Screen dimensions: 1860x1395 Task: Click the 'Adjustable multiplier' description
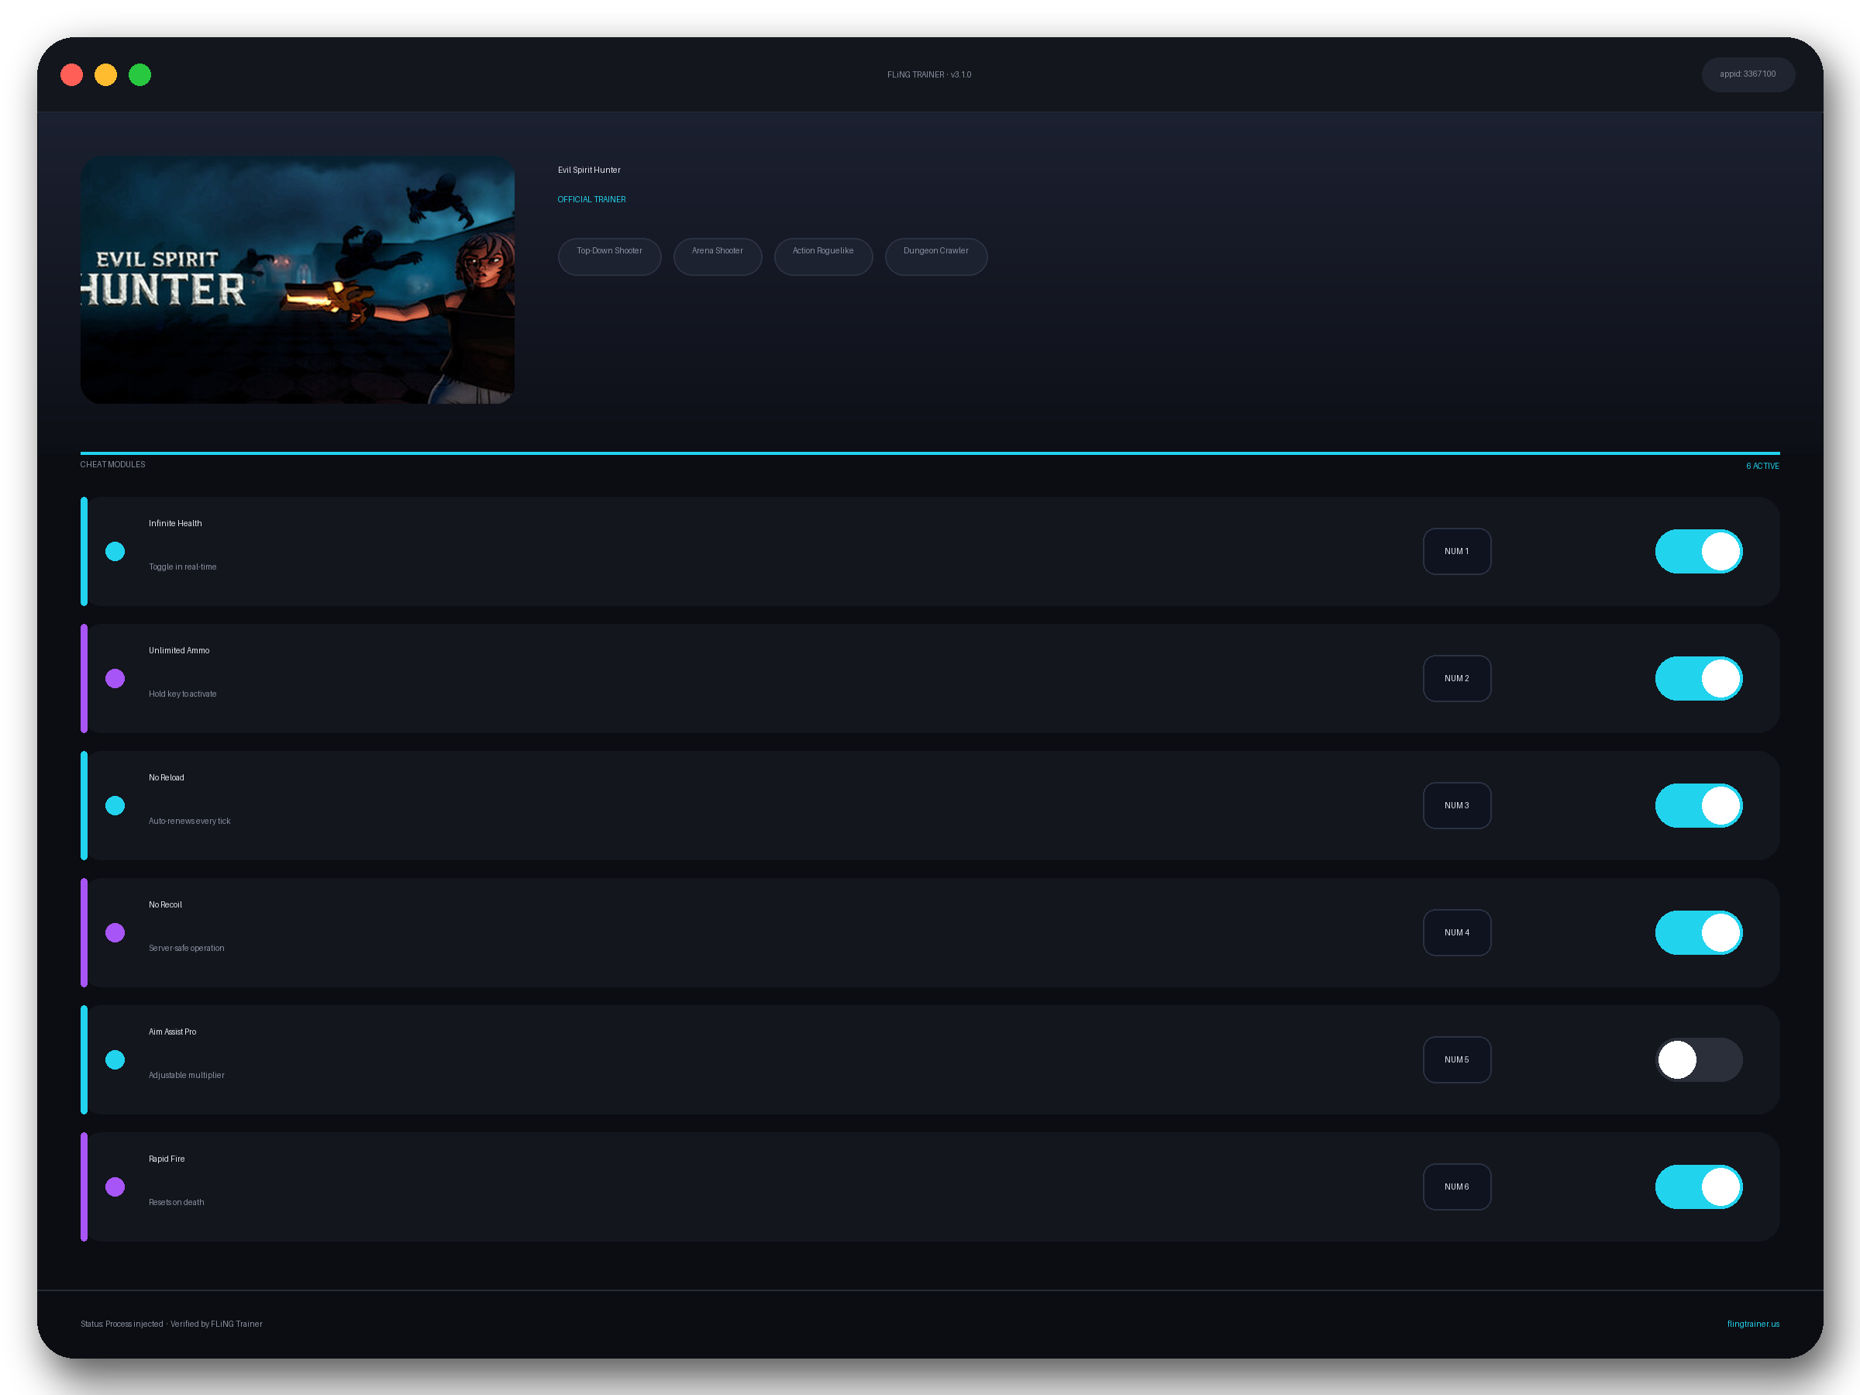187,1075
